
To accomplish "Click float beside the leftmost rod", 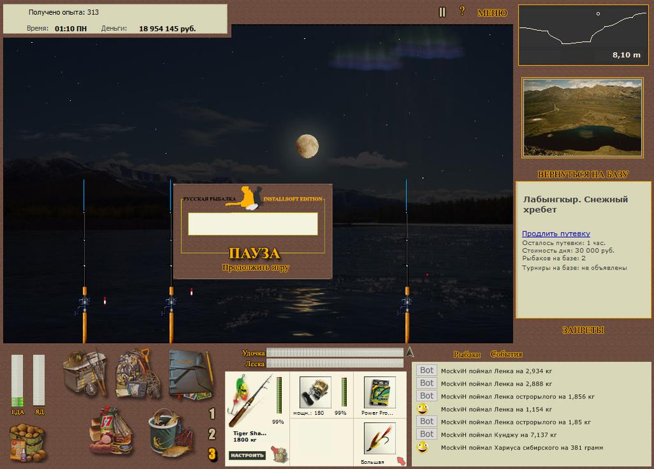I will coord(105,300).
